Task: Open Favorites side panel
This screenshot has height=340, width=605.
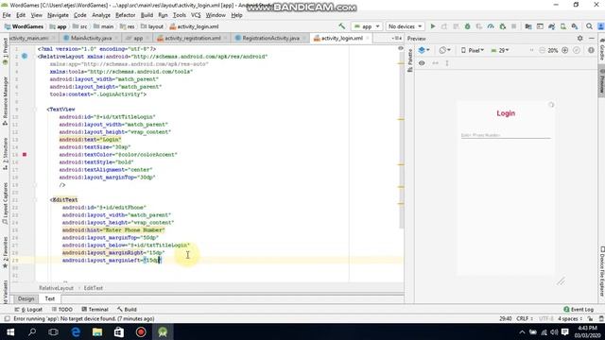Action: coord(5,252)
